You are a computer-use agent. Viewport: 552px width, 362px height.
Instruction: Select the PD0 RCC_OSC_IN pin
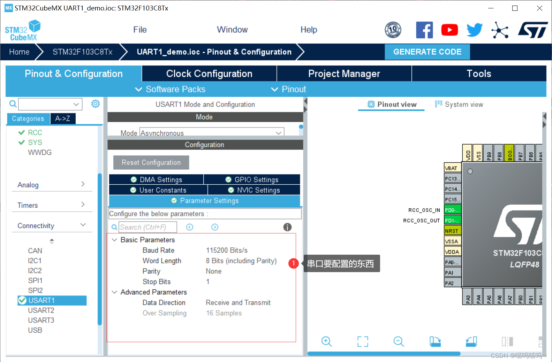point(453,210)
